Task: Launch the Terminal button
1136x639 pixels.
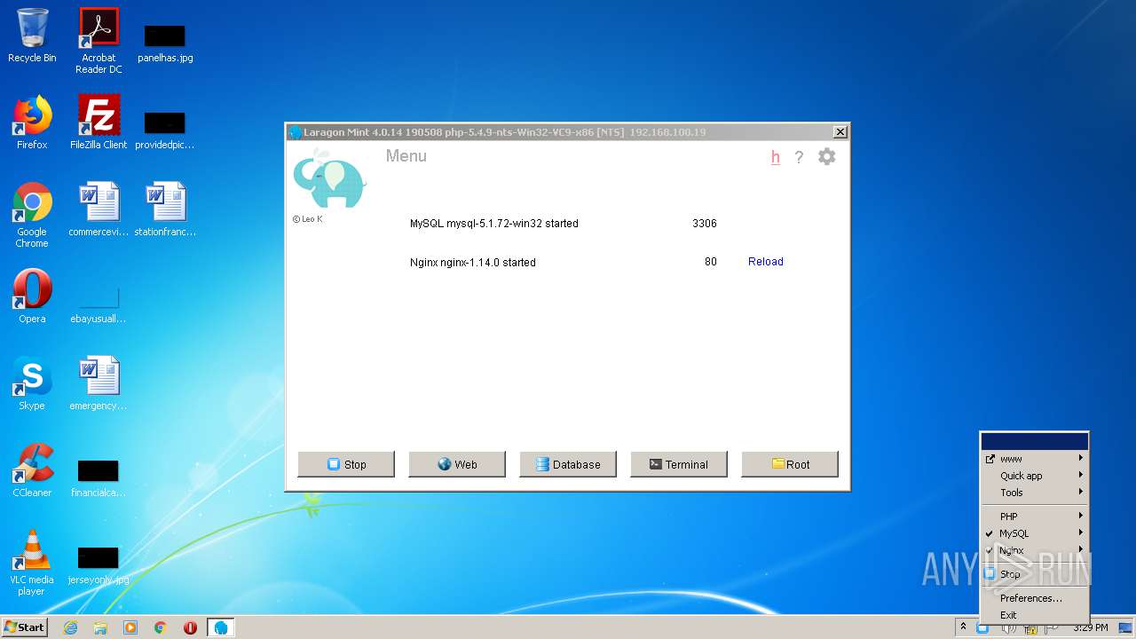Action: coord(679,464)
